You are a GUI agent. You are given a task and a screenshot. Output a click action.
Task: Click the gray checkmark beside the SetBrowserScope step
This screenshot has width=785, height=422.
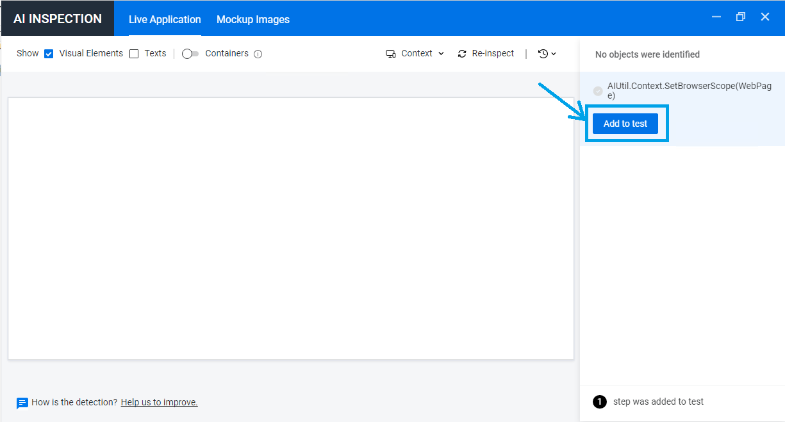598,90
